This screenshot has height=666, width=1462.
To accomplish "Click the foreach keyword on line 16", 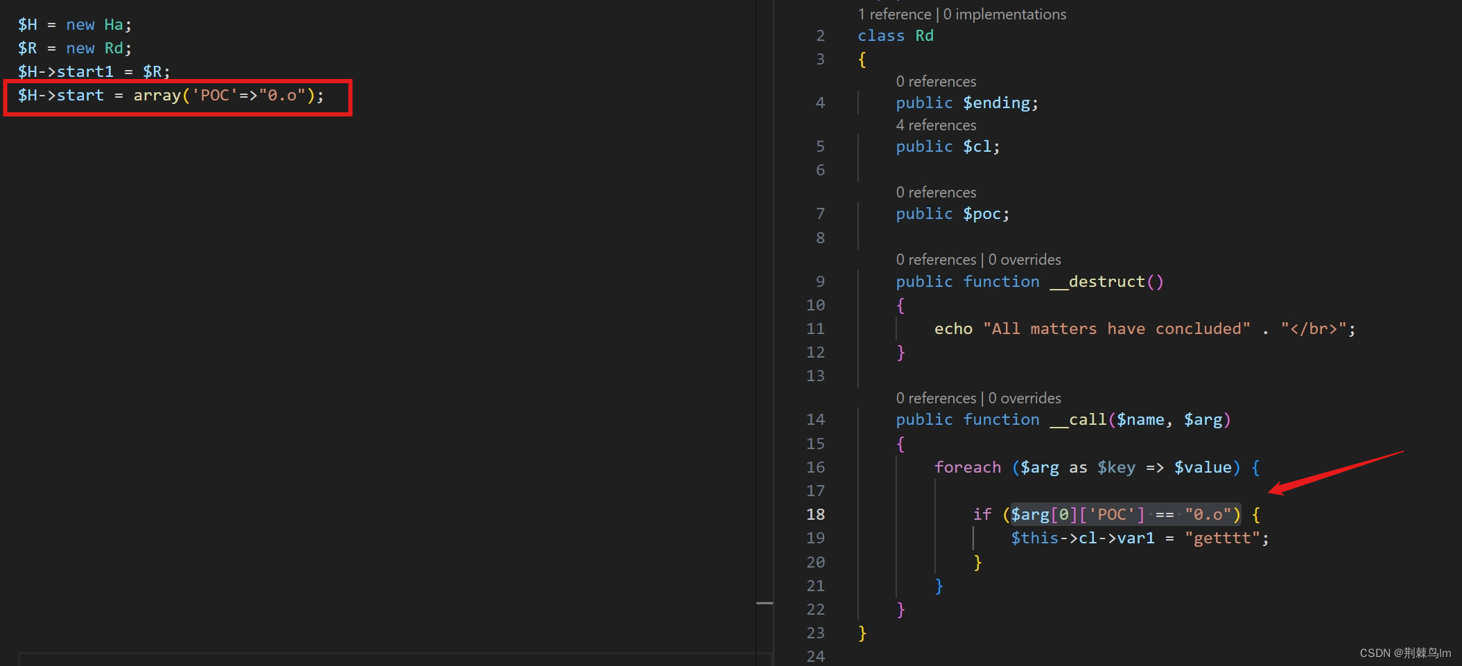I will (x=968, y=467).
